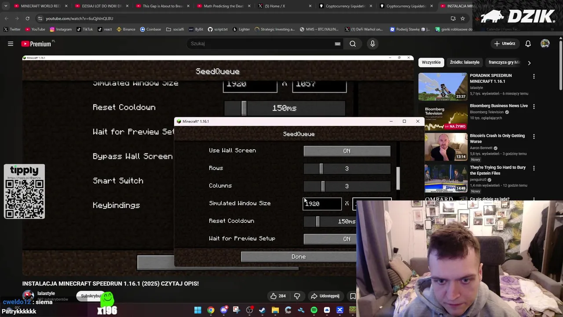Open File Explorer from the taskbar

pos(275,310)
